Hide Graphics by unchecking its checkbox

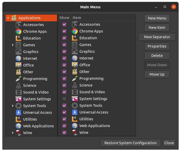click(64, 51)
